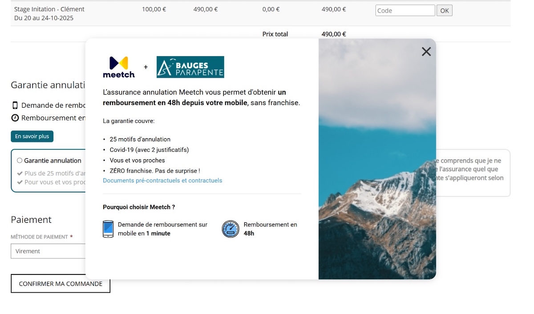Viewport: 534px width, 314px height.
Task: Click checkmark beside "Pour vous et vos proches"
Action: point(20,182)
